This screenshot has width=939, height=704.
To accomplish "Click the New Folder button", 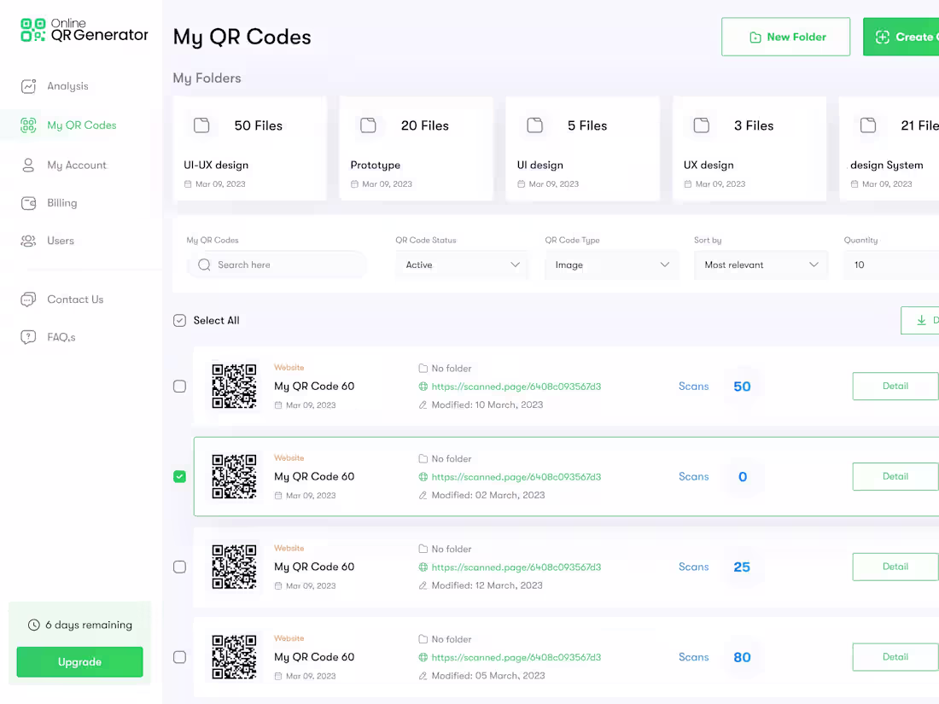I will (785, 37).
